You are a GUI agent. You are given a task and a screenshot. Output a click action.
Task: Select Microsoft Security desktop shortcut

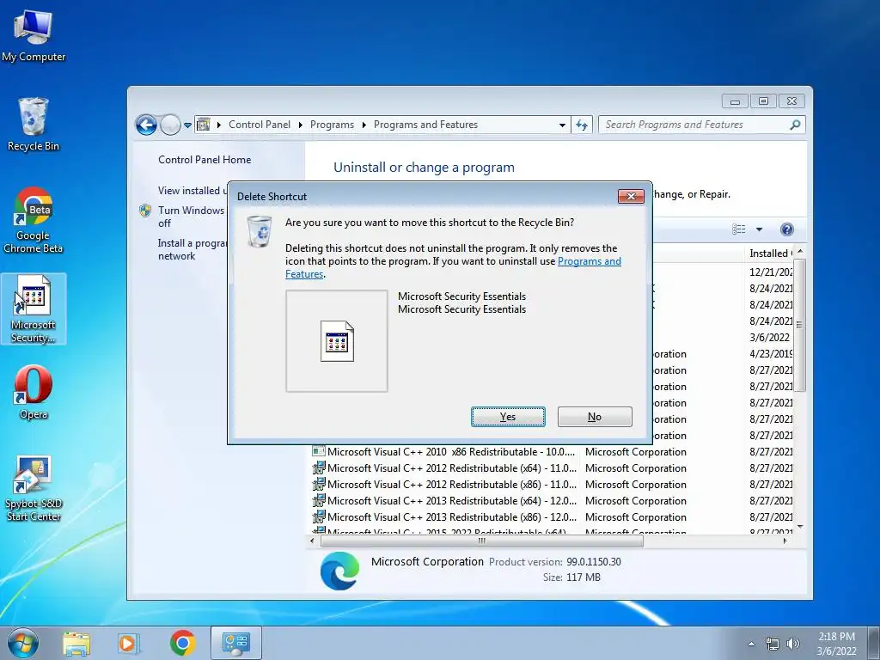pyautogui.click(x=34, y=309)
